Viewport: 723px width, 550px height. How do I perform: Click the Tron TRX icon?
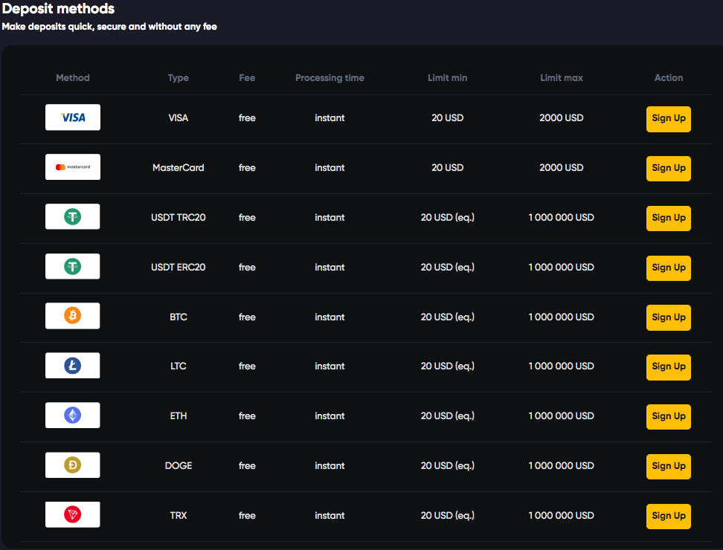coord(73,515)
